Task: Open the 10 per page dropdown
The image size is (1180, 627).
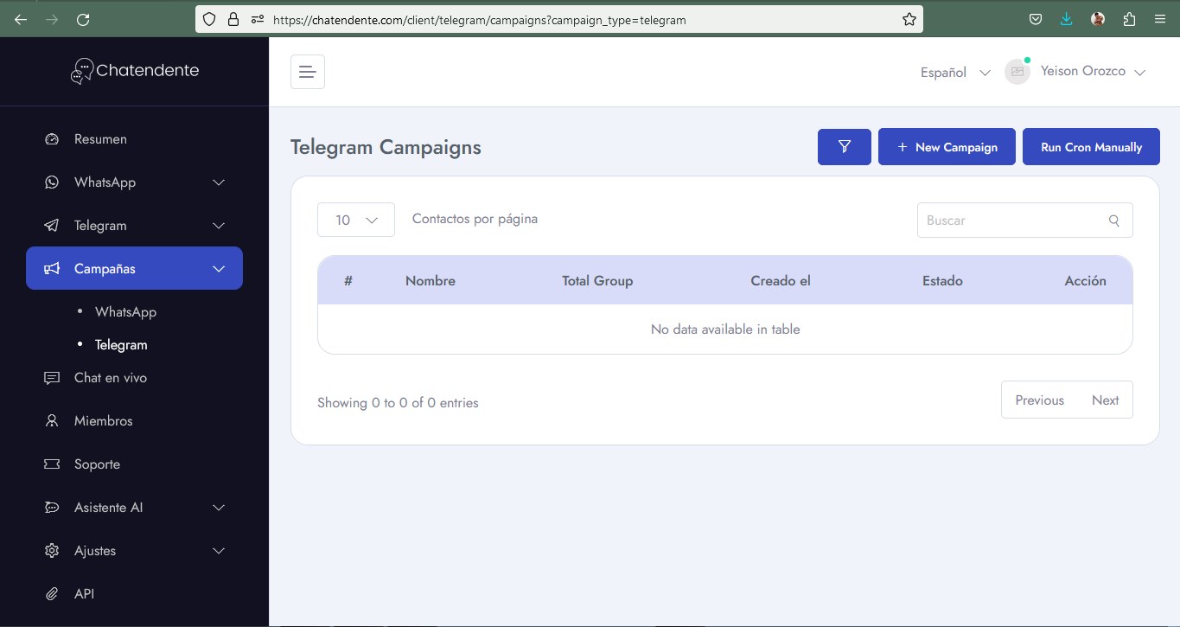Action: (356, 220)
